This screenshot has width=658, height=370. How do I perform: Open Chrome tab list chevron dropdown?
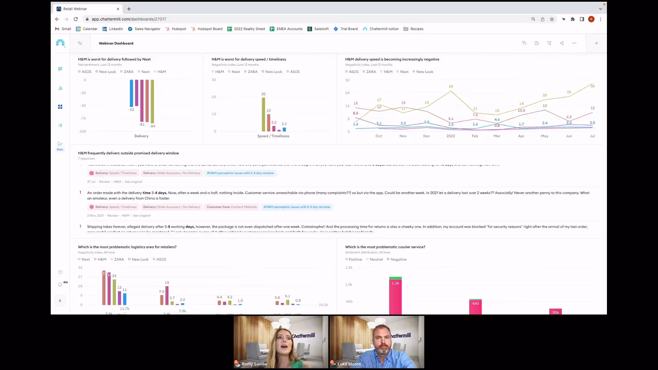click(600, 9)
